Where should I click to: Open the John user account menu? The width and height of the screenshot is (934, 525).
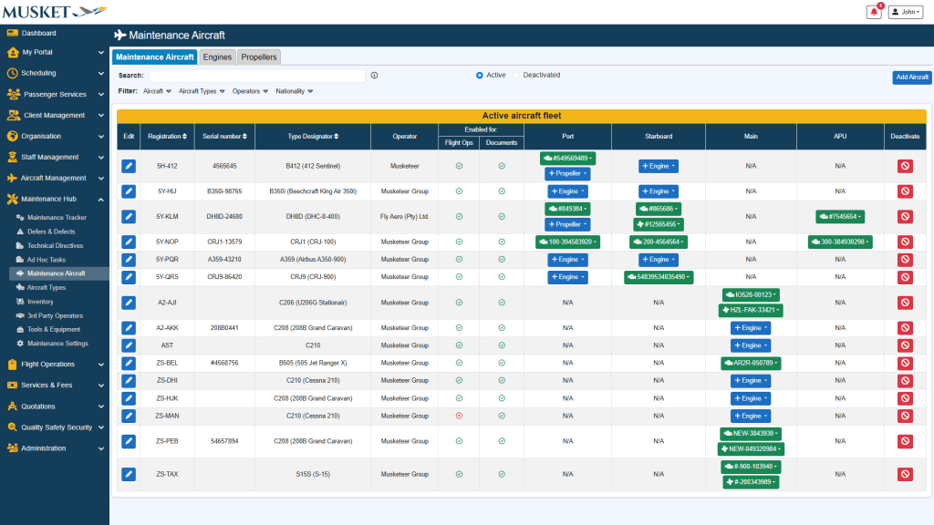click(907, 12)
